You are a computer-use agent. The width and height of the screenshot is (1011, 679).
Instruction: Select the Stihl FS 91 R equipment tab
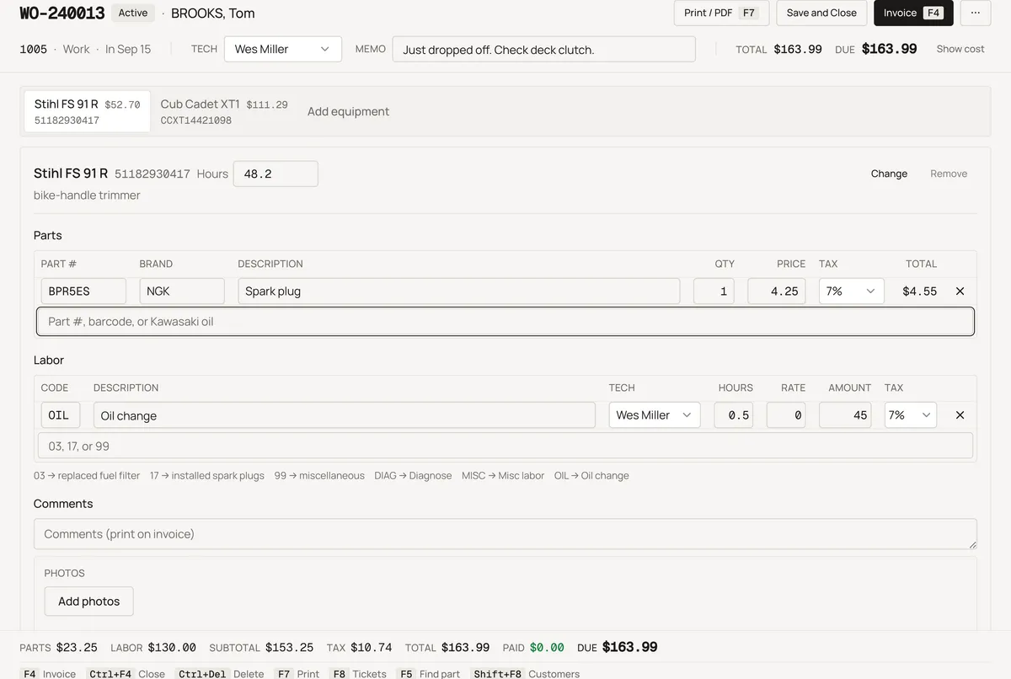tap(87, 111)
